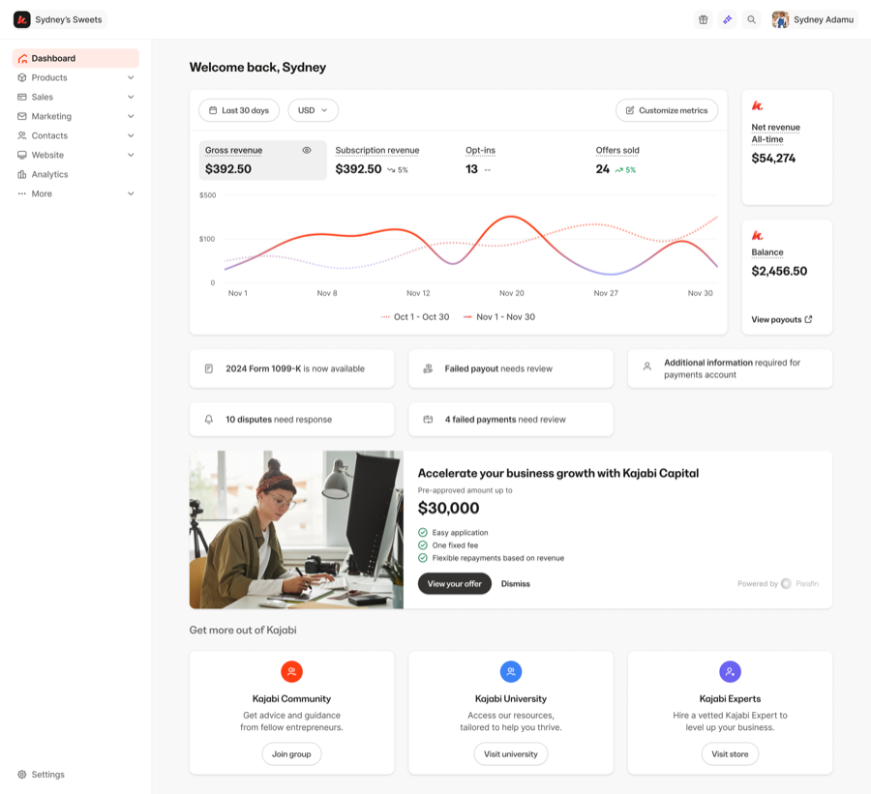
Task: Select the Offers sold metric
Action: click(652, 160)
